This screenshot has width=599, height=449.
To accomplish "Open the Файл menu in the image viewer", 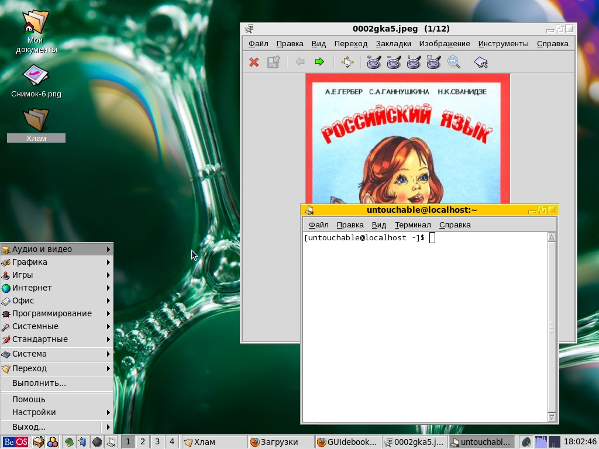I will tap(258, 43).
